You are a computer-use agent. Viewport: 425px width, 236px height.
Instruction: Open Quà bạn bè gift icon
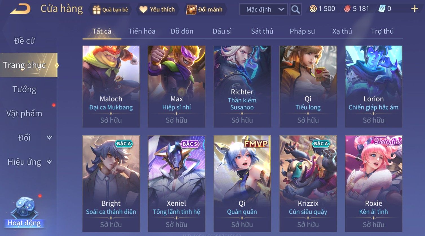pos(97,10)
